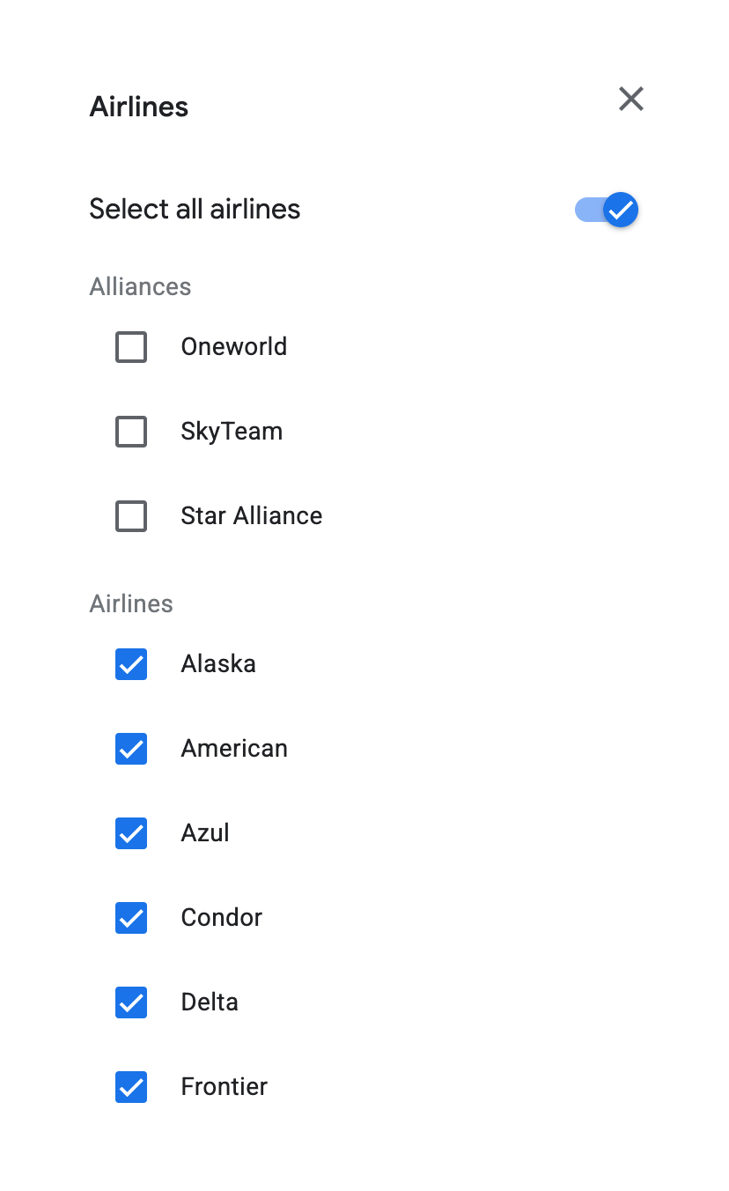Select the Oneworld label text
This screenshot has height=1191, width=729.
[x=234, y=346]
